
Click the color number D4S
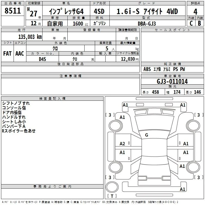click(43, 59)
